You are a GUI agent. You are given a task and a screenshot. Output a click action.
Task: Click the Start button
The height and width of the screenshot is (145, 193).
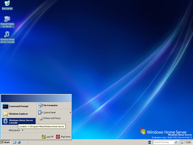(x=5, y=142)
